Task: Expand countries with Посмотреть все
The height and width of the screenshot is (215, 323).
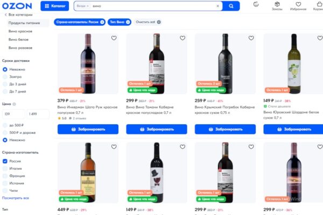Action: (16, 198)
